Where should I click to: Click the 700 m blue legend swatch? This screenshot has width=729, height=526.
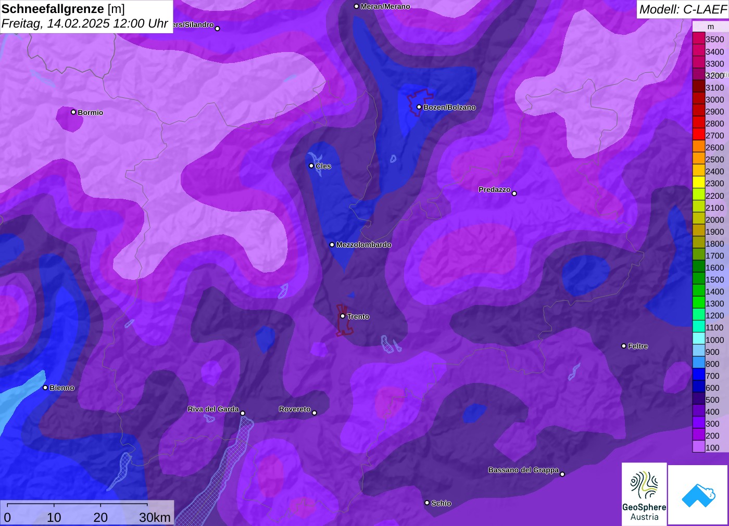(x=699, y=375)
